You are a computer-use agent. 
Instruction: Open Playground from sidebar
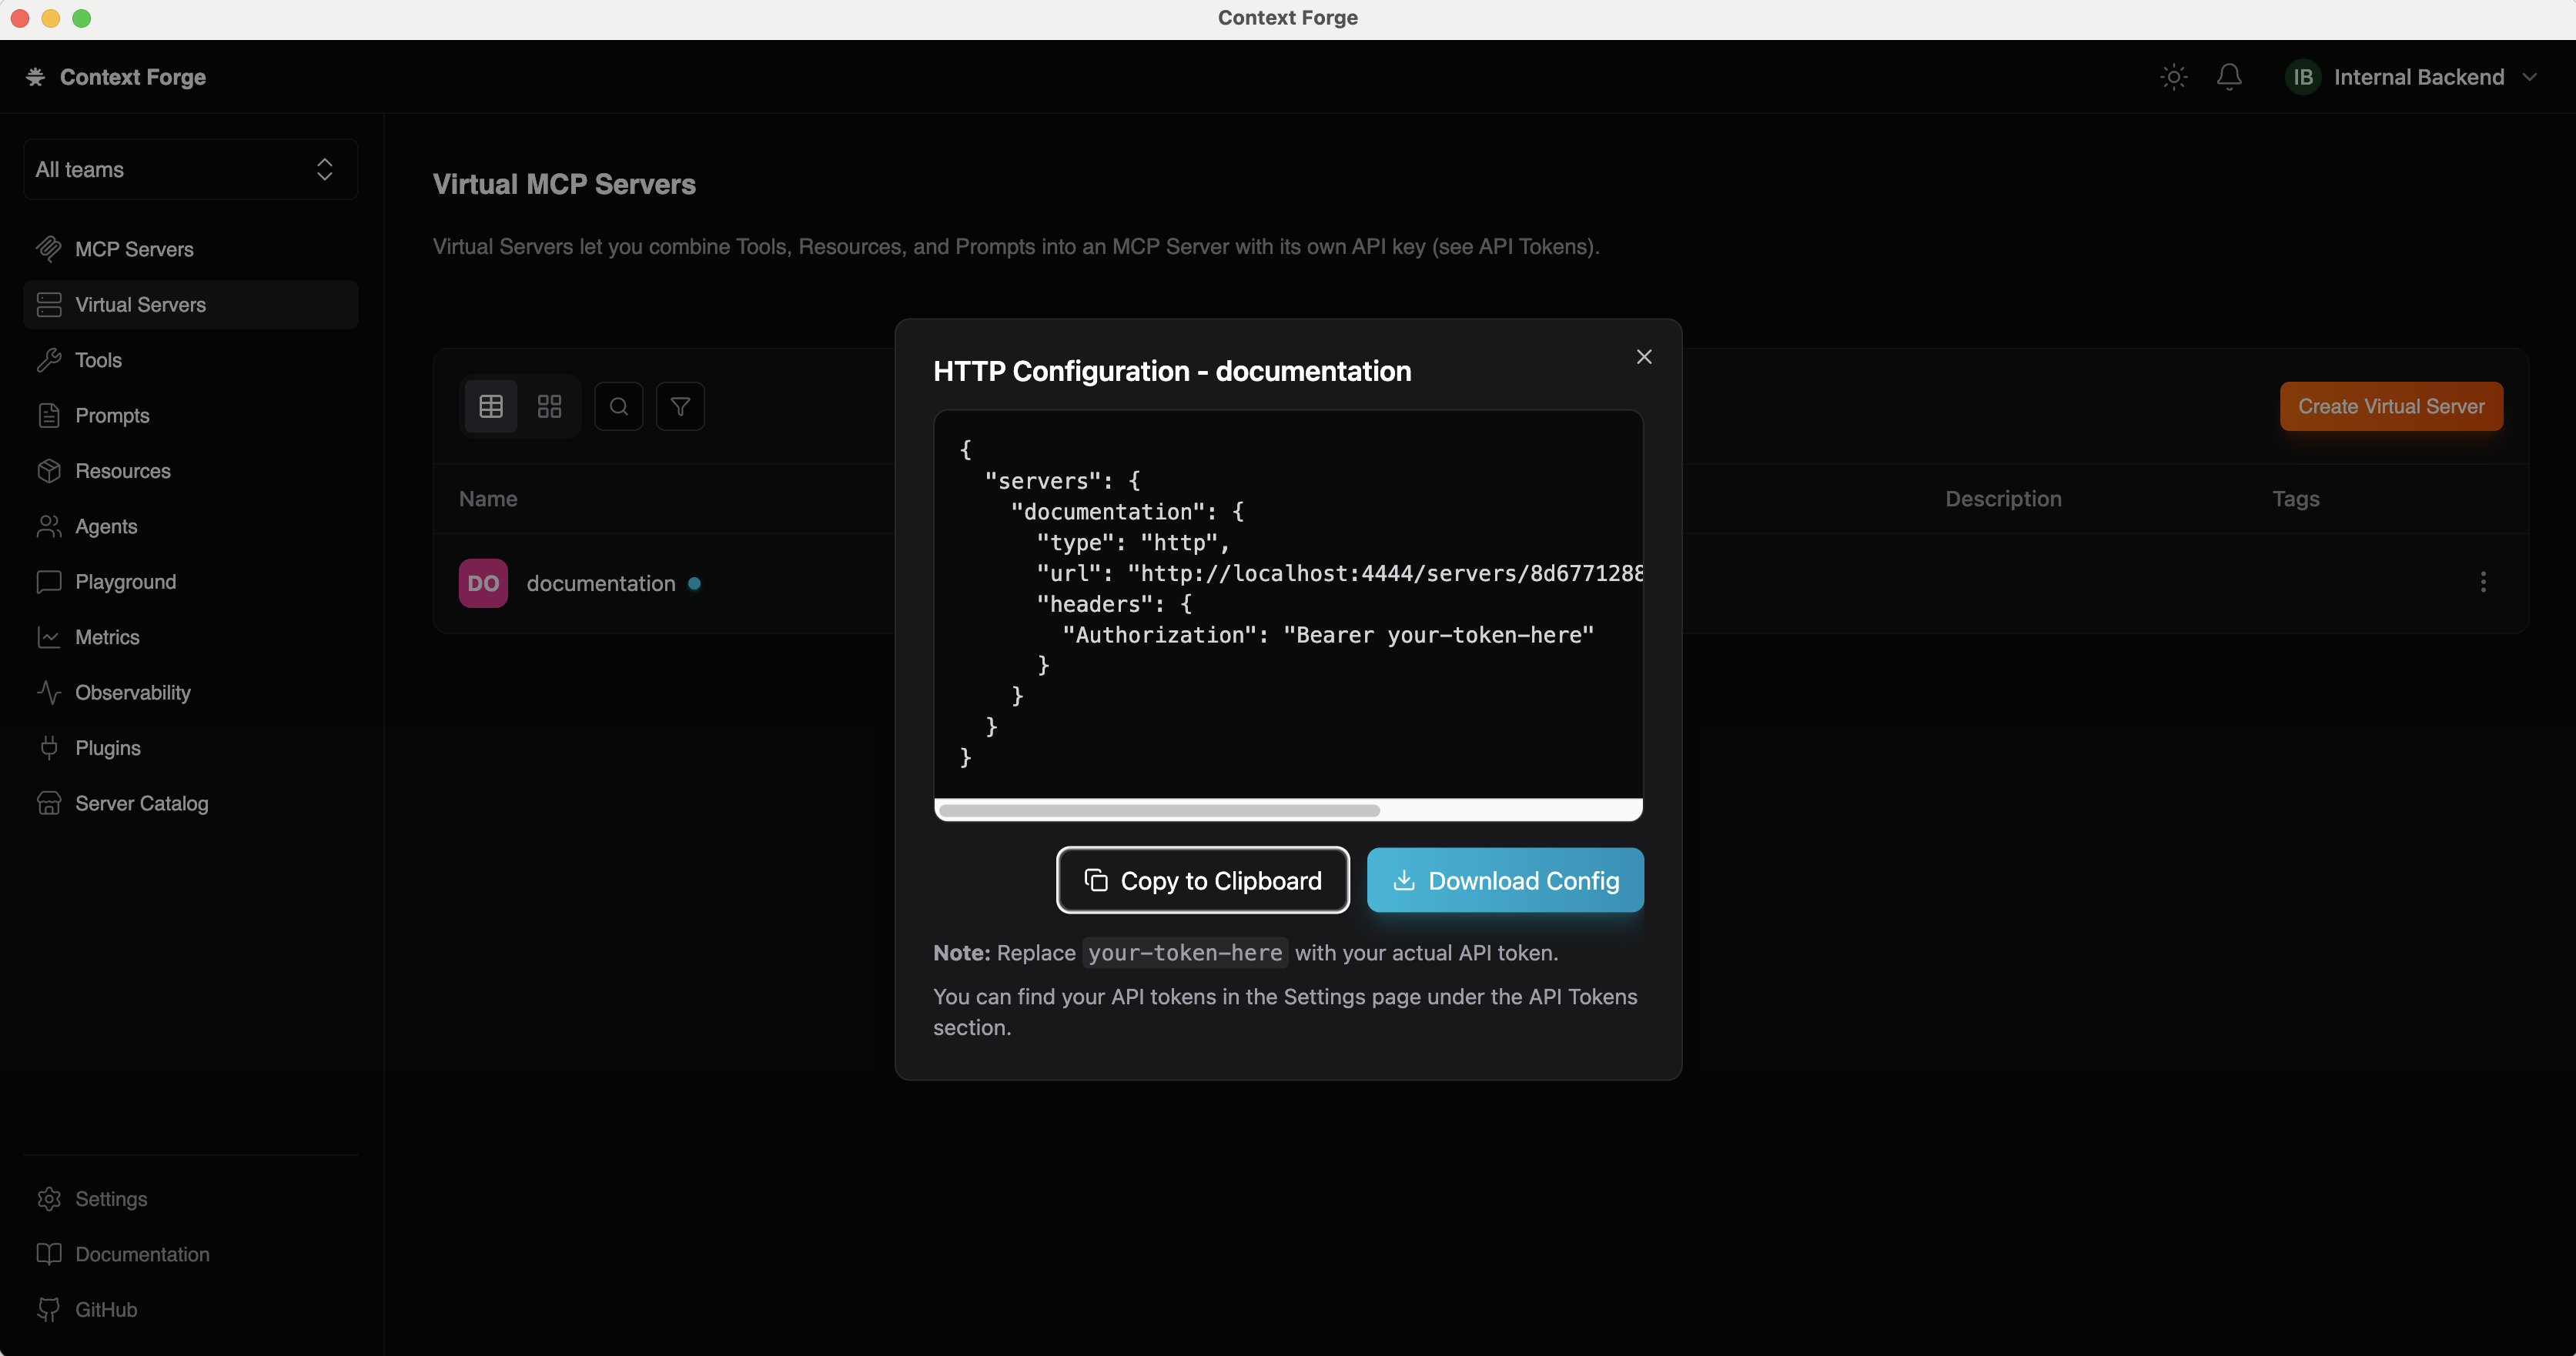point(125,582)
